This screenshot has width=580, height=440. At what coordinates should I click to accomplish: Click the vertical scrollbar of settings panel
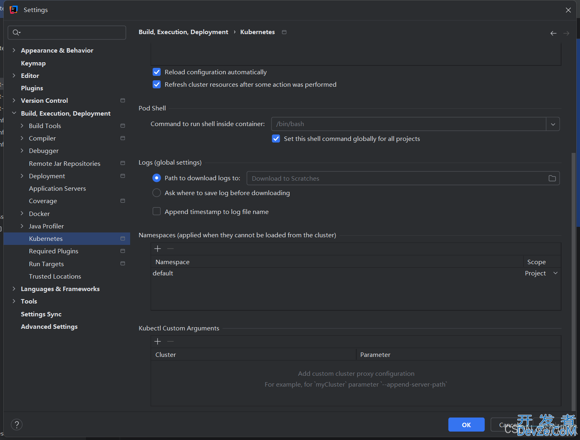[574, 281]
